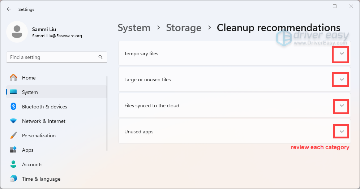Click the back arrow in Settings
The image size is (360, 189).
(x=9, y=9)
